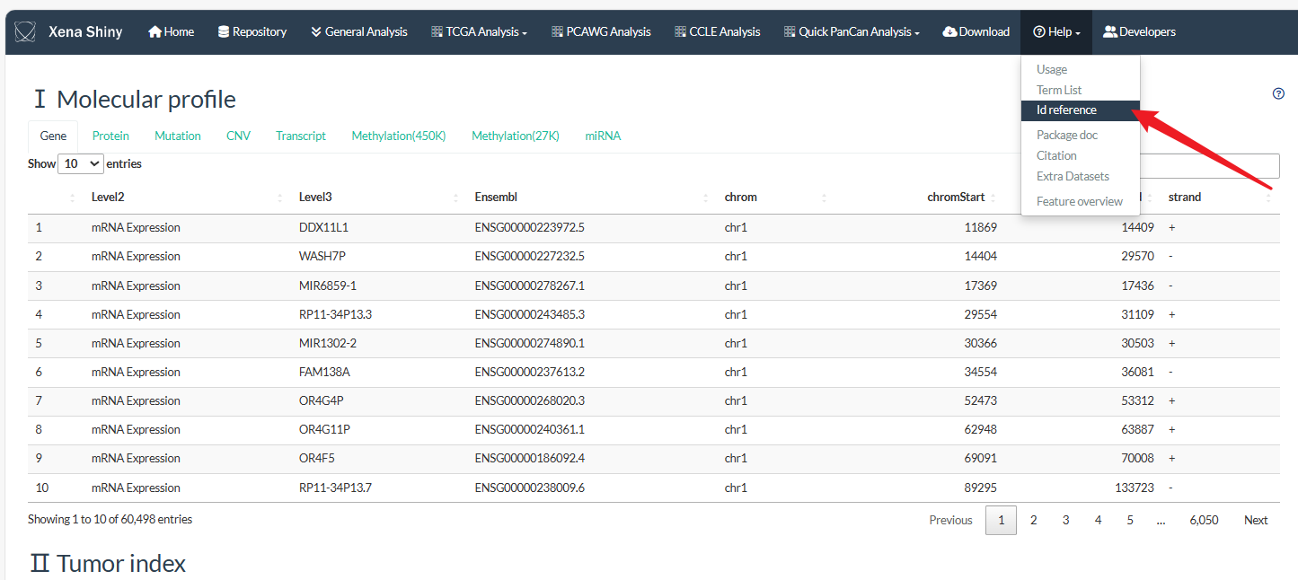
Task: Click the DDX11L1 gene cell
Action: 323,227
